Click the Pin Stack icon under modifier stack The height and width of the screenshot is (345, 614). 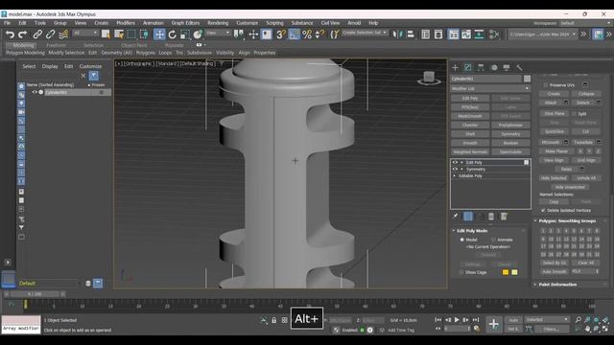tap(456, 217)
